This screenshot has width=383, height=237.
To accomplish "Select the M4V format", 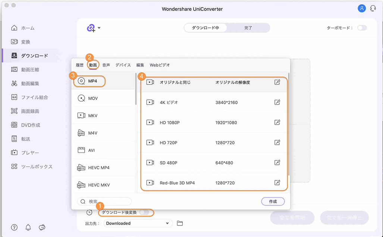I will click(103, 133).
